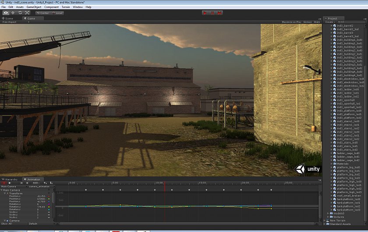Go to previous keyframe in Animation
The height and width of the screenshot is (232, 368).
point(21,183)
